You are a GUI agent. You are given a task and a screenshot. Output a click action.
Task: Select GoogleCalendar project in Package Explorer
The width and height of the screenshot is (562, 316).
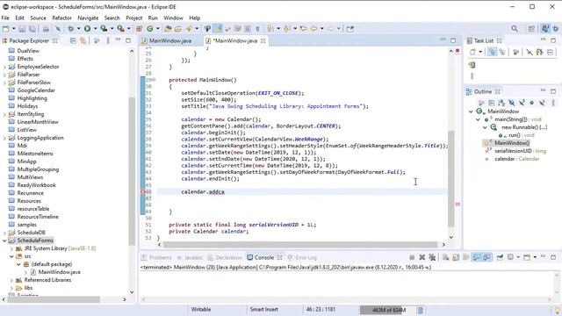point(36,90)
